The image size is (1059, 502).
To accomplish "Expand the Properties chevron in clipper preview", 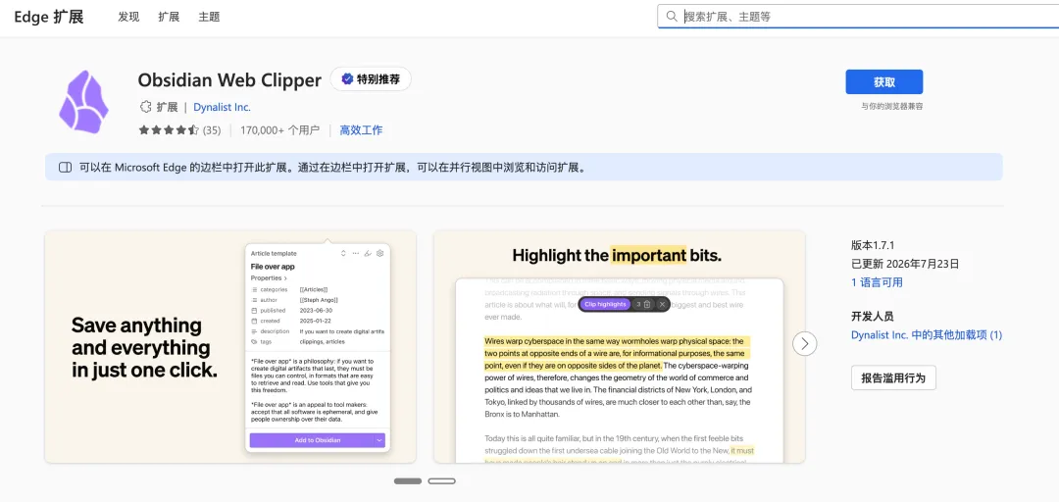I will point(285,277).
